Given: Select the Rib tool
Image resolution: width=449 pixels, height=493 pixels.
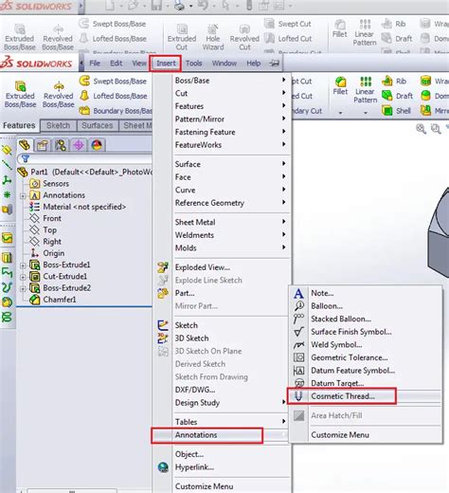Looking at the screenshot, I should coord(394,82).
